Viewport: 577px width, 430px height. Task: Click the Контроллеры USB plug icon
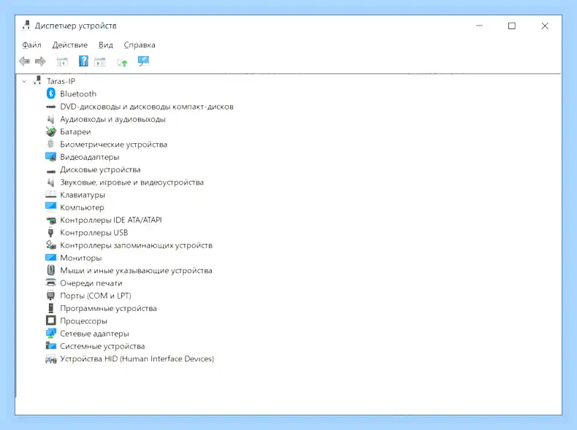[x=51, y=232]
